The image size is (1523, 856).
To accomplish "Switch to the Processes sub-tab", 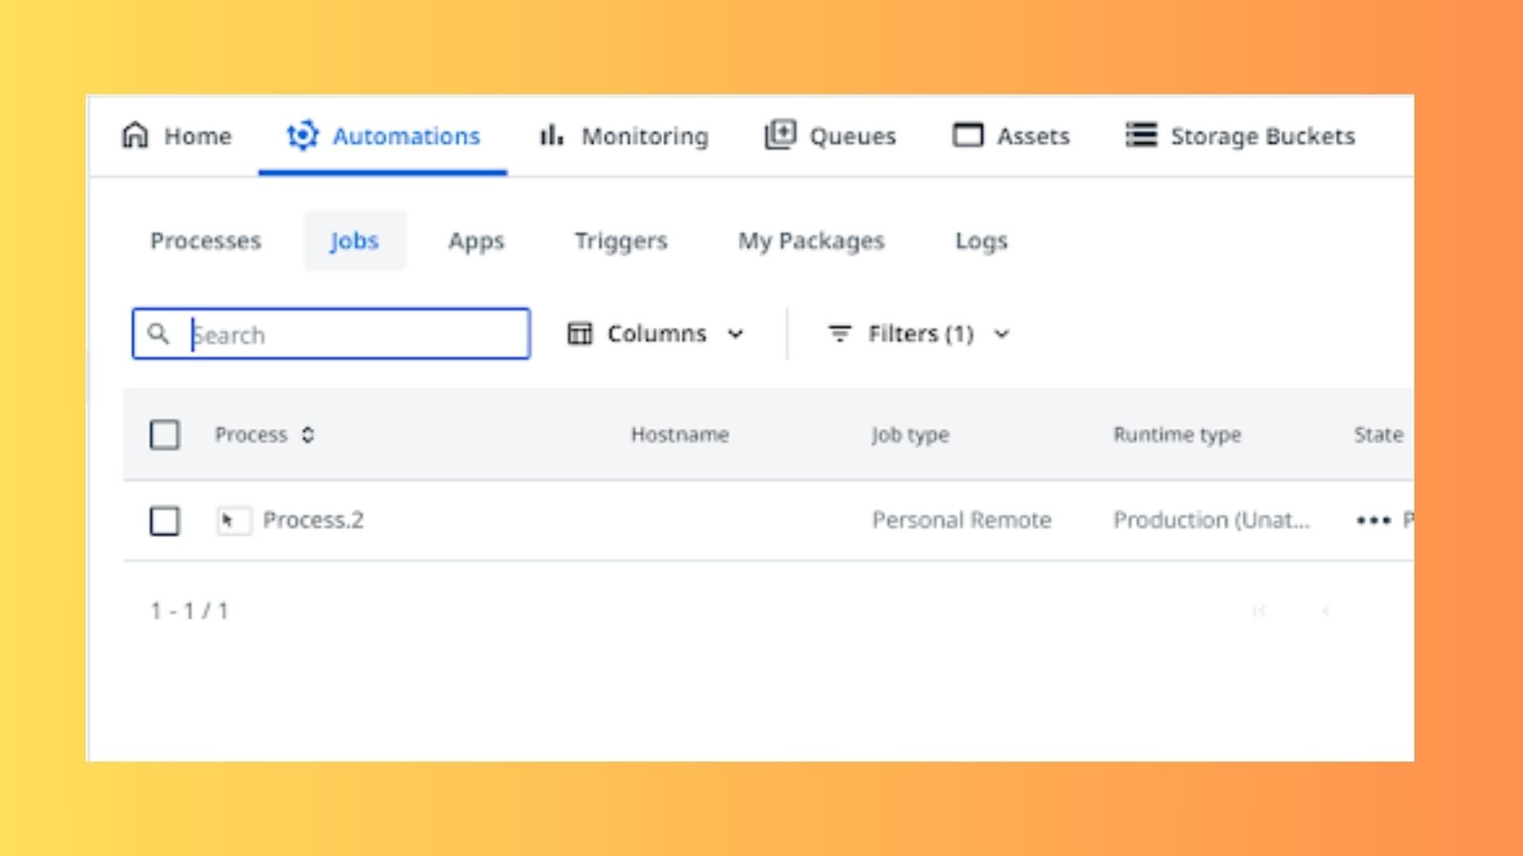I will click(205, 241).
